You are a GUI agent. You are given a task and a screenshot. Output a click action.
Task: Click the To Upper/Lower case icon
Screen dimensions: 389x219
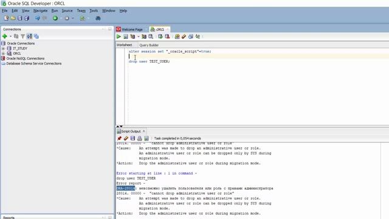[x=198, y=36]
